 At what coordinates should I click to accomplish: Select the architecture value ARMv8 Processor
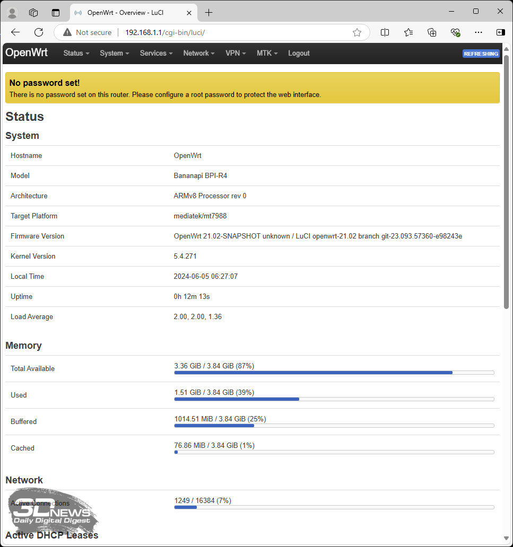click(x=210, y=196)
